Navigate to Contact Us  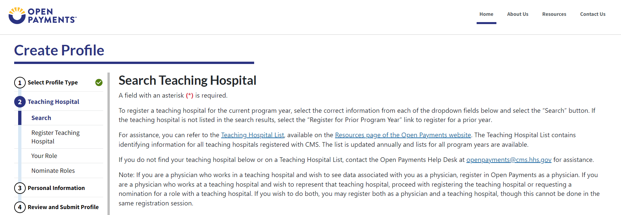point(593,14)
